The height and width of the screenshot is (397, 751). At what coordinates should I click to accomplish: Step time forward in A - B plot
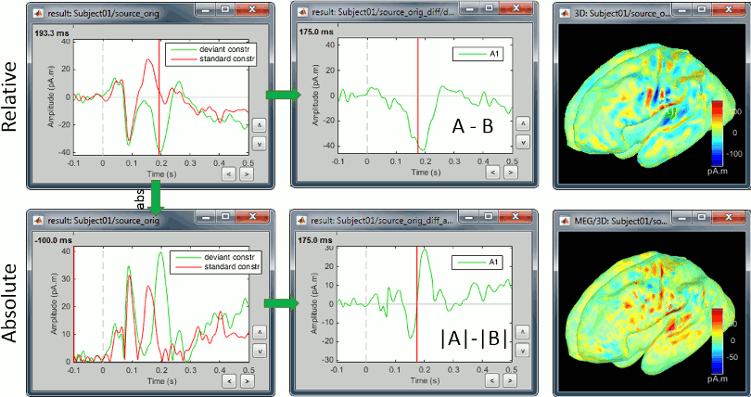(x=511, y=173)
